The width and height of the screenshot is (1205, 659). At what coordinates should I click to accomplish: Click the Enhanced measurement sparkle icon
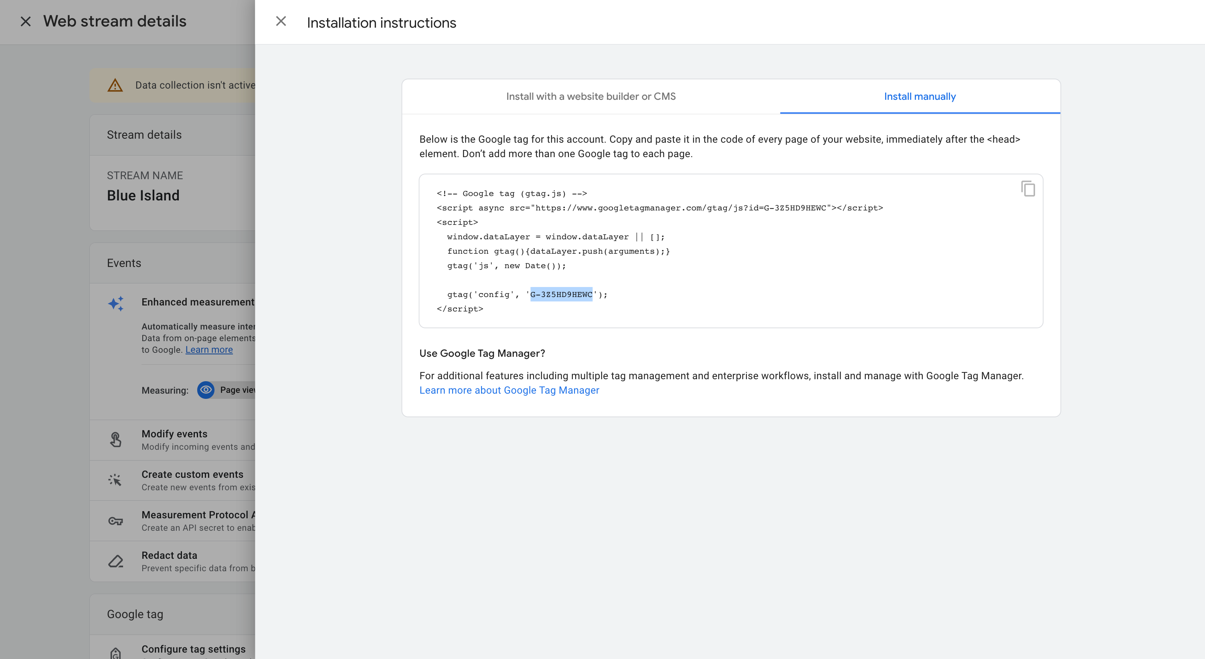116,303
